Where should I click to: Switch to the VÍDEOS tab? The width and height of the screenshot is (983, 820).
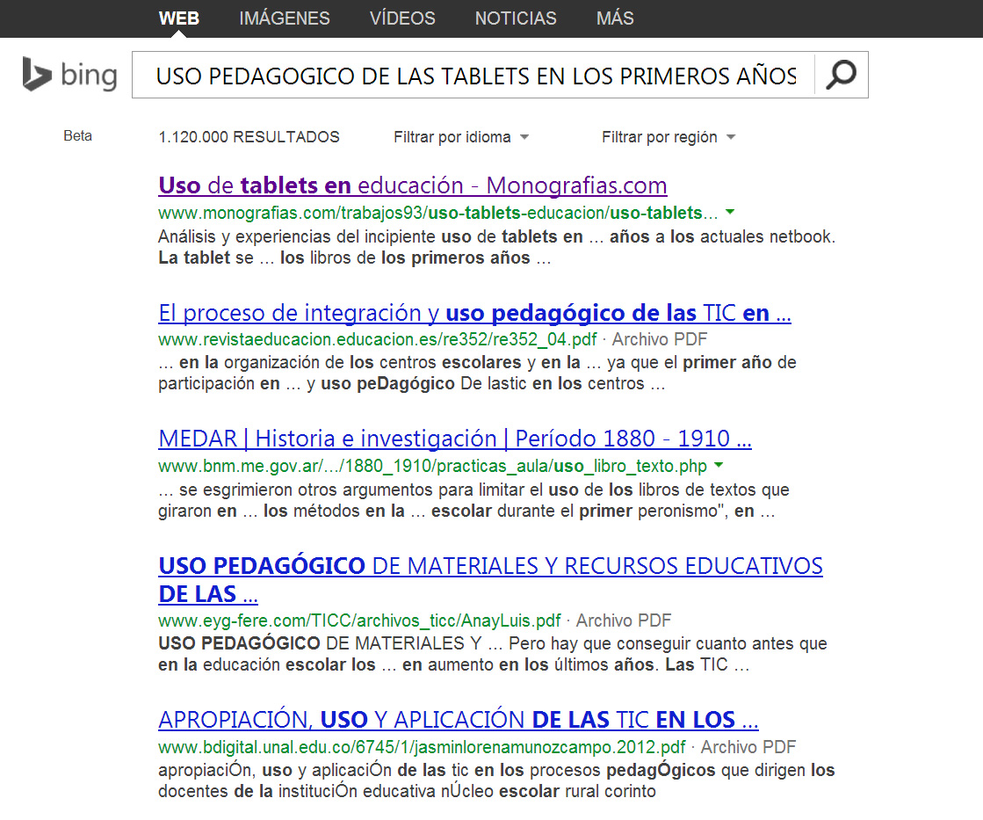coord(401,18)
